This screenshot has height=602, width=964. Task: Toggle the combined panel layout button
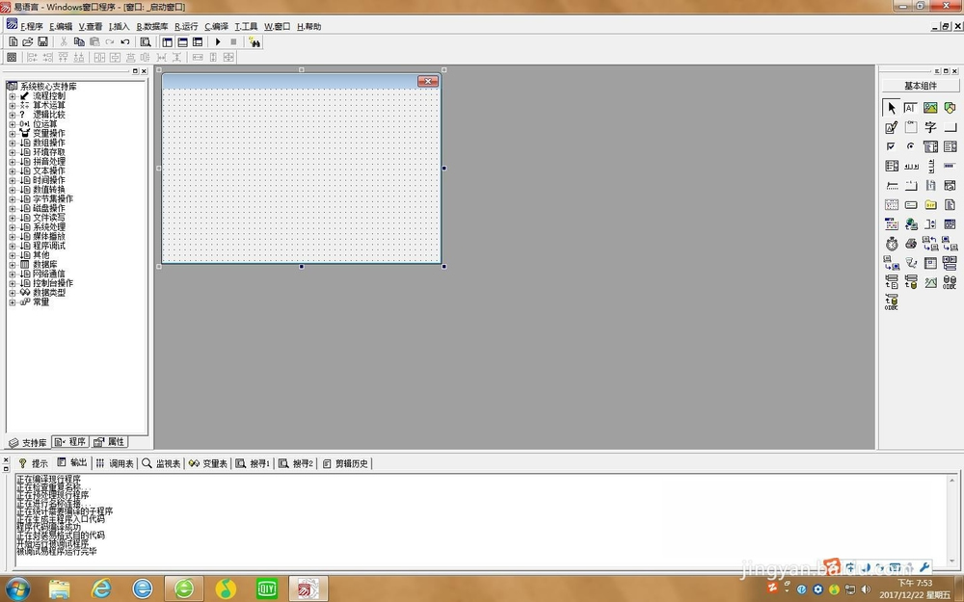[198, 41]
